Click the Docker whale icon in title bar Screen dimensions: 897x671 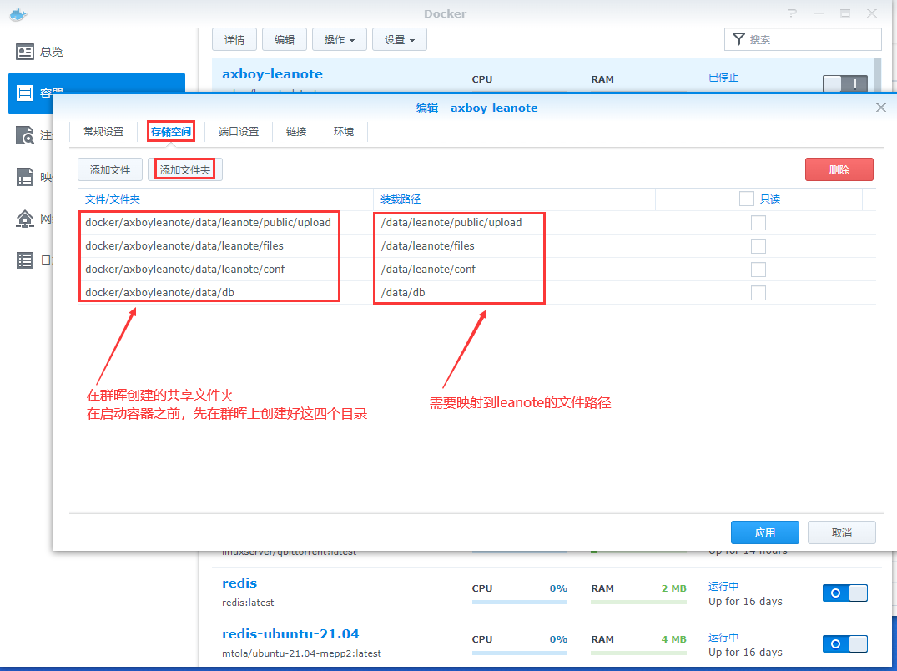pyautogui.click(x=18, y=14)
